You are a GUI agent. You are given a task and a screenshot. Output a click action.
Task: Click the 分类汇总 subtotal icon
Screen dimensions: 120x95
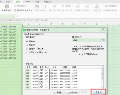coord(97,7)
